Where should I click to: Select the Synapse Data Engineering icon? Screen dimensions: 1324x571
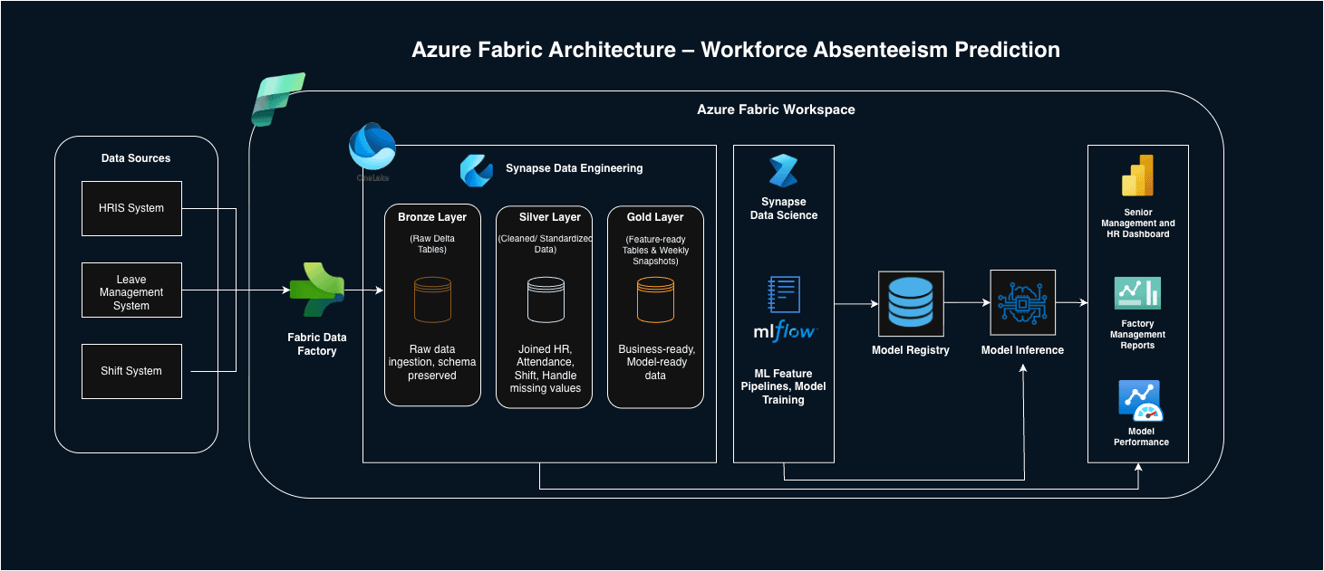(477, 170)
